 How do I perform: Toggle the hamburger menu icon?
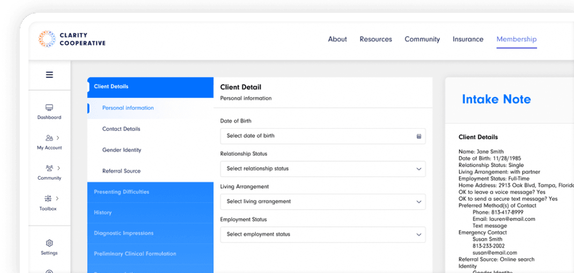(49, 75)
